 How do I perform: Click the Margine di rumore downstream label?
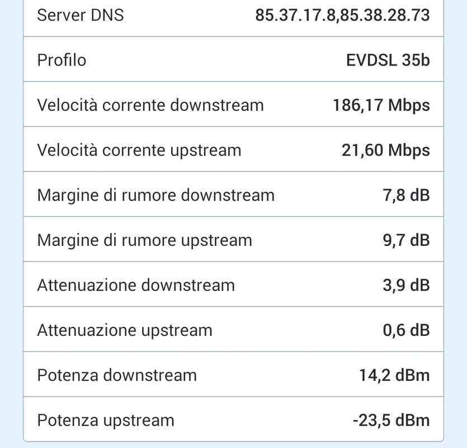click(155, 195)
